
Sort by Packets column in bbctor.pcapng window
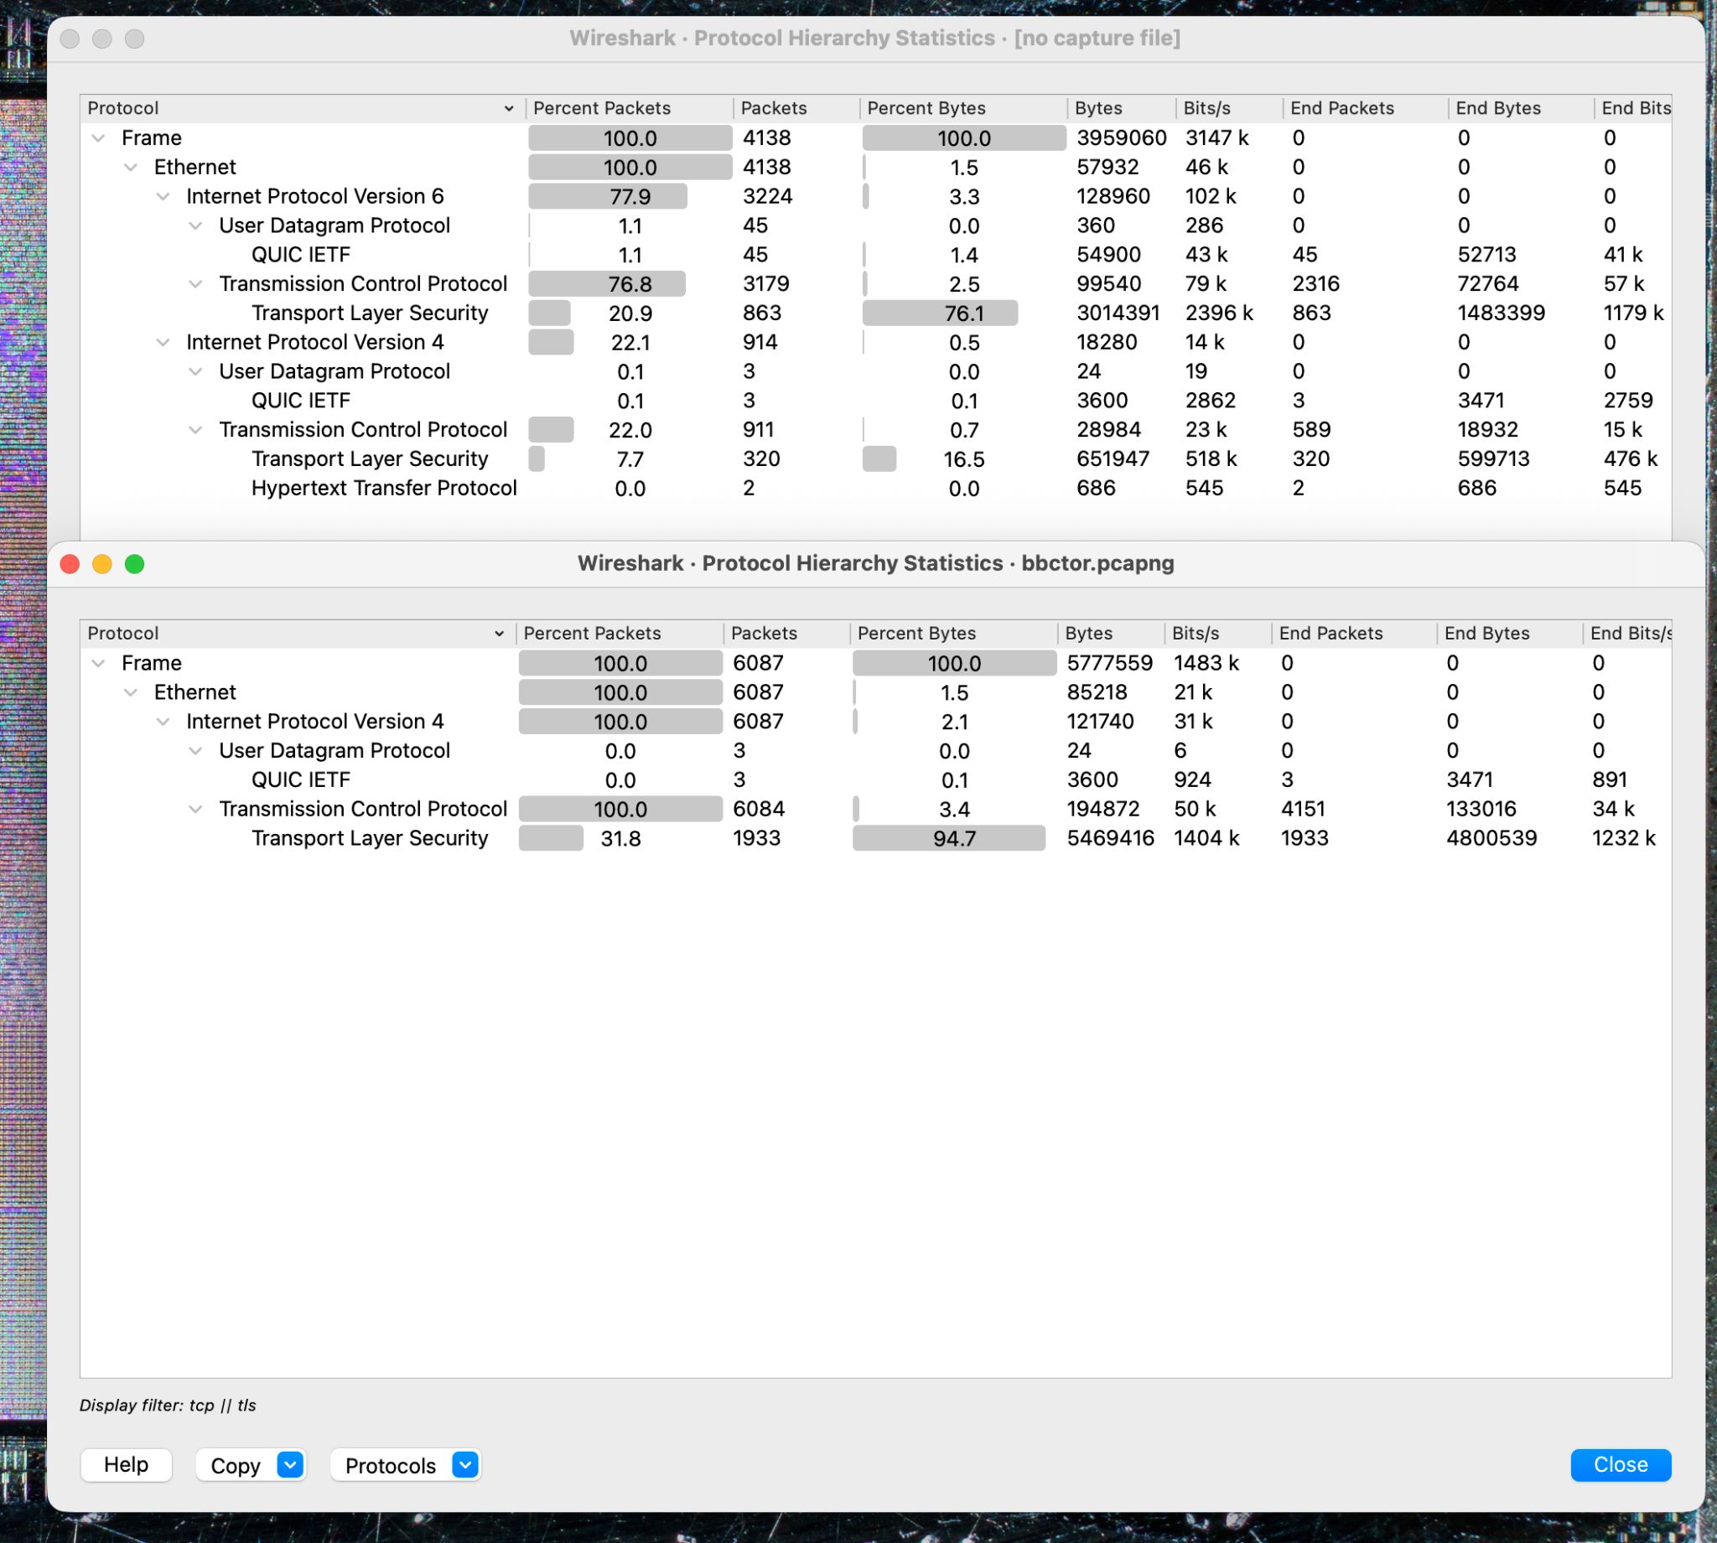pos(786,634)
